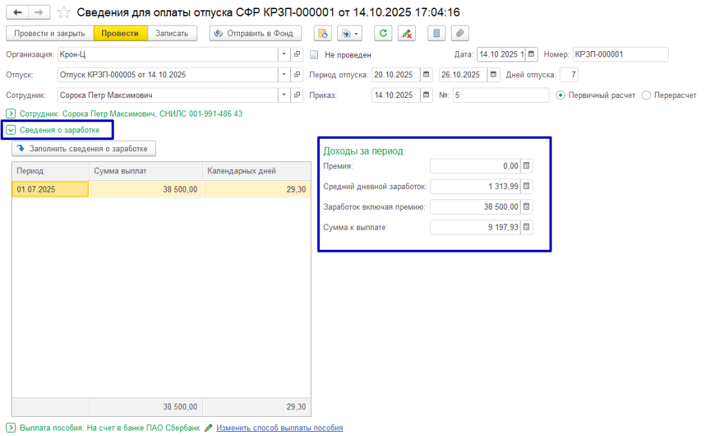This screenshot has height=436, width=706.
Task: Click the back navigation arrow
Action: [17, 12]
